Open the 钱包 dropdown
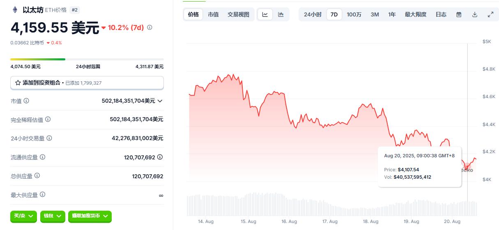Screen dimensions: 499x230 point(53,216)
